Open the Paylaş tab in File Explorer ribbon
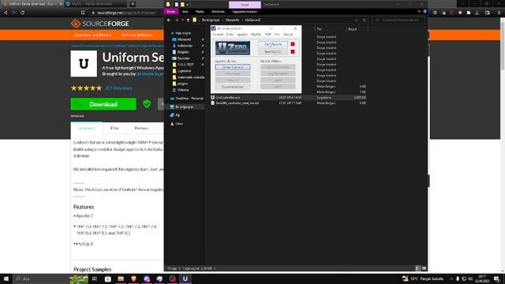505x284 pixels. click(200, 12)
